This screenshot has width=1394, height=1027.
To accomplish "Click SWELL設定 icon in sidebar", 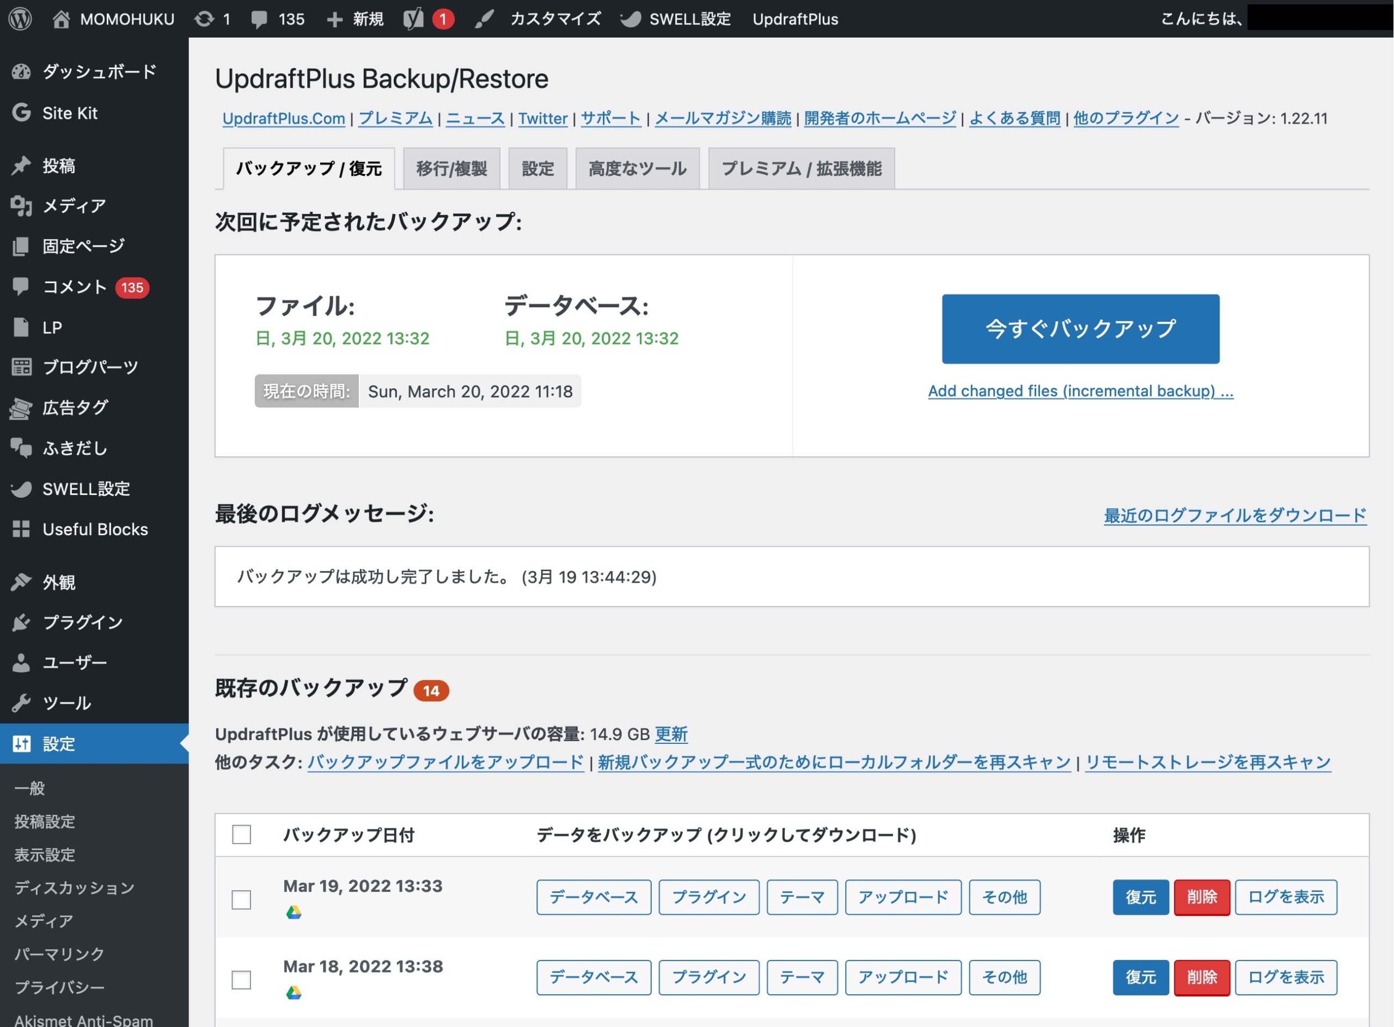I will [x=21, y=488].
